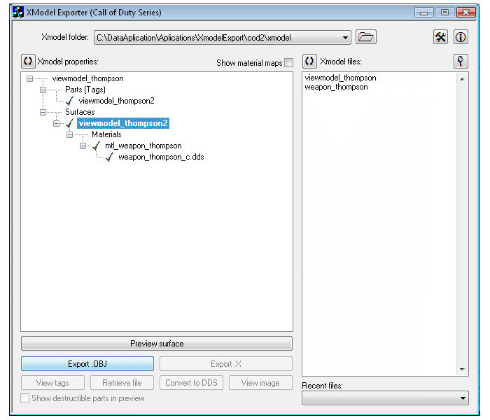Viewport: 490px width, 420px height.
Task: Collapse the mtl_weapon_thompson node
Action: (83, 146)
